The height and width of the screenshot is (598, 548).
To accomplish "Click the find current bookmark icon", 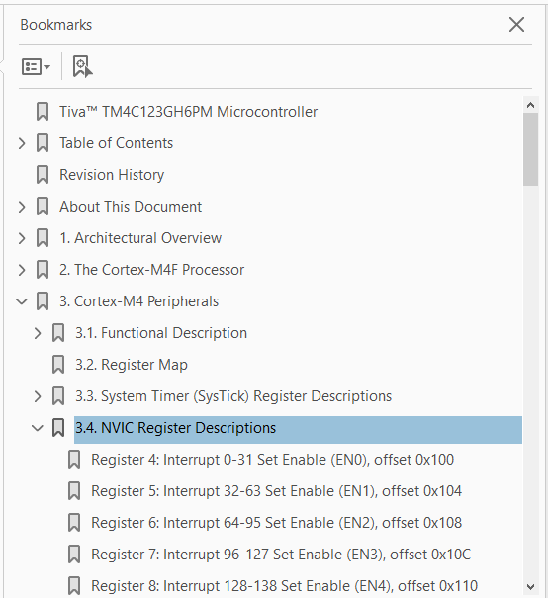I will (x=82, y=67).
